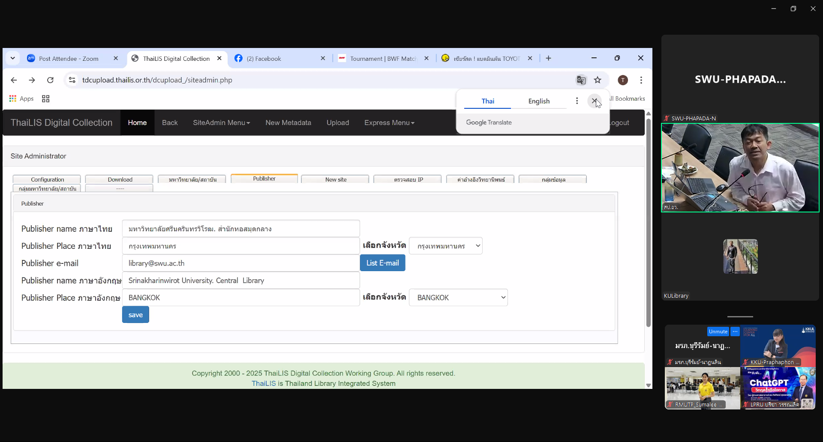Open the ค่าอ้างอิงวิทยานิพนธ์ tab
Viewport: 823px width, 442px height.
(481, 179)
